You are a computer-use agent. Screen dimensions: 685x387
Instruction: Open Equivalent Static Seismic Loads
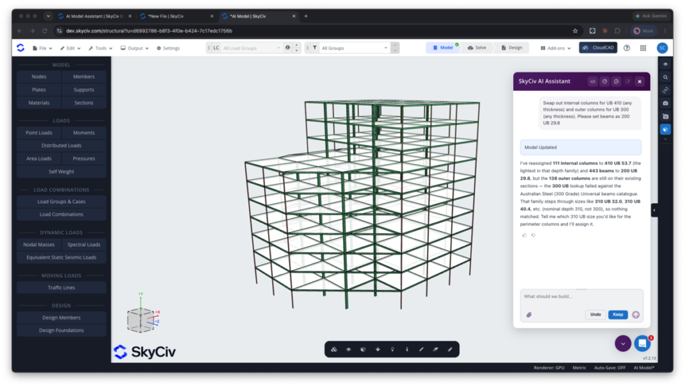coord(62,257)
